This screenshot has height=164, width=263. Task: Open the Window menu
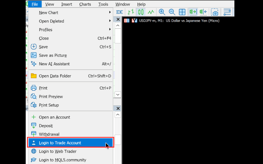click(x=123, y=4)
